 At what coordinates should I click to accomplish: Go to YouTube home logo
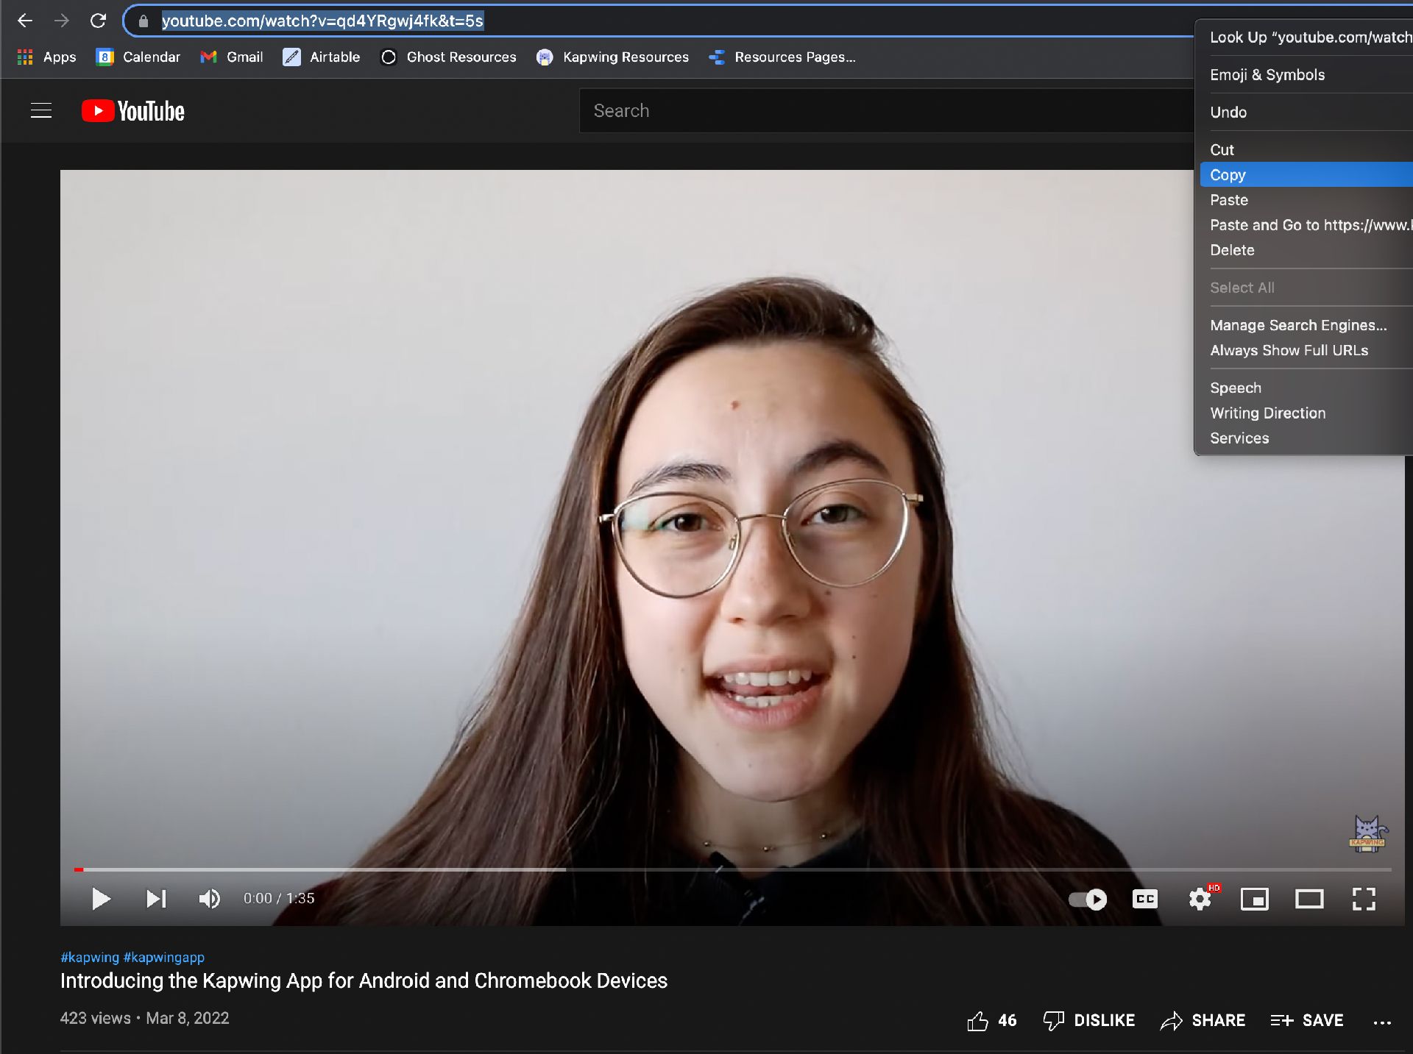133,111
